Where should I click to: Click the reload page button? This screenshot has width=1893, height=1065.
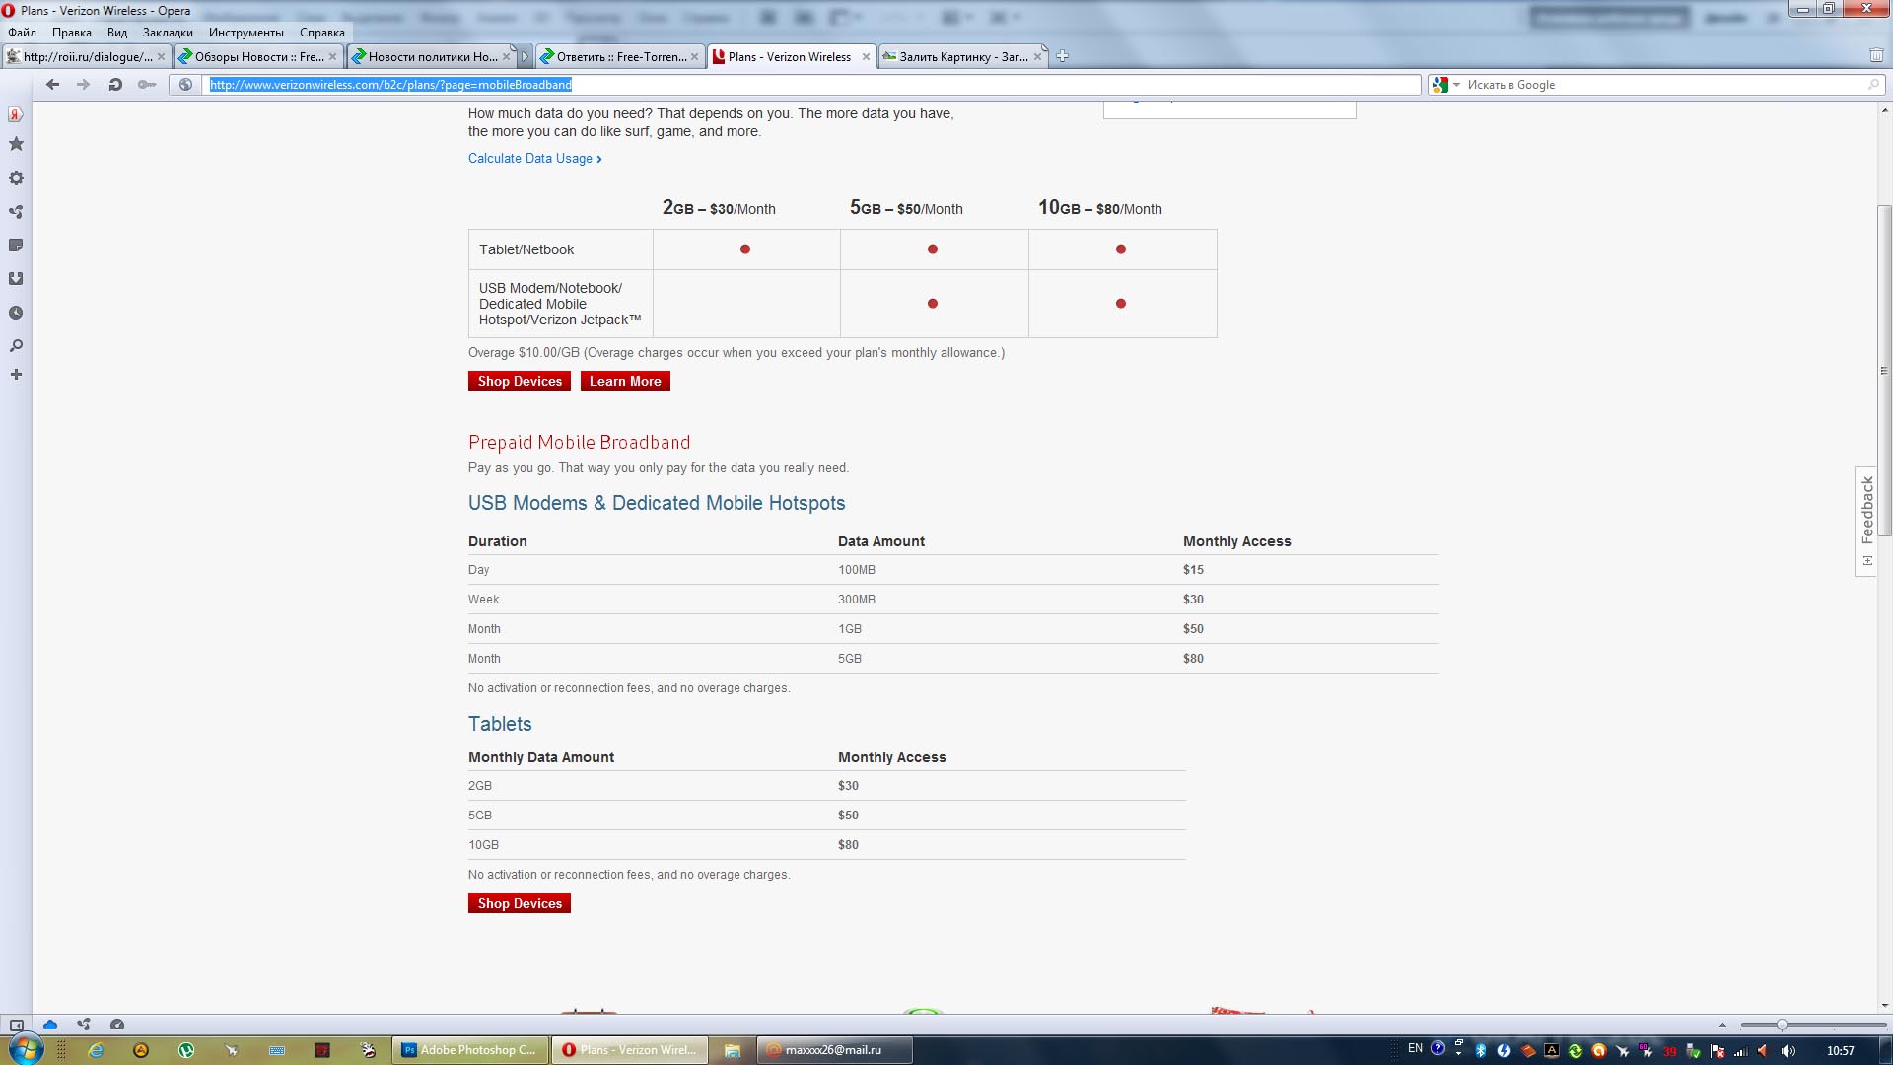pyautogui.click(x=115, y=85)
